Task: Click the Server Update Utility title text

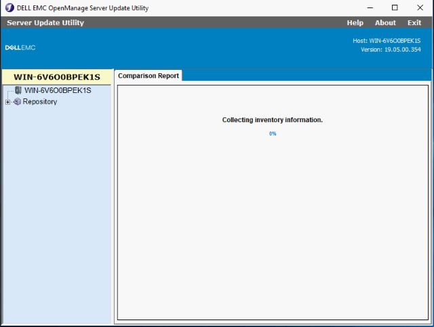Action: point(45,22)
